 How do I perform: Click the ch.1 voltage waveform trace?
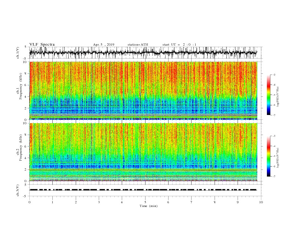pyautogui.click(x=143, y=53)
